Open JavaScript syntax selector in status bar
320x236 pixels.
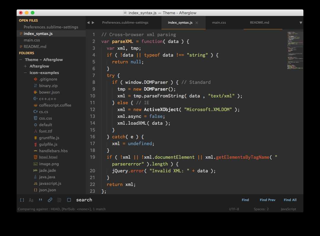point(288,209)
